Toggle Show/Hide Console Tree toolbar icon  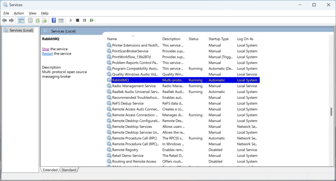click(x=21, y=21)
